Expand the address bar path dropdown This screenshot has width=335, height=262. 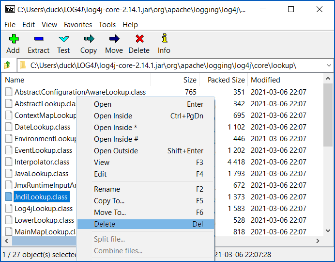tap(329, 65)
